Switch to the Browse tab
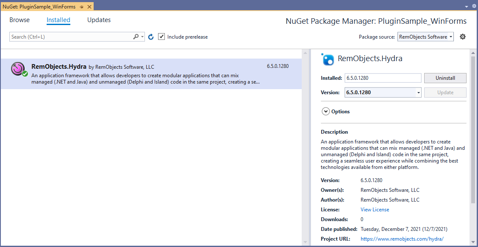Viewport: 478px width, 247px height. [19, 20]
